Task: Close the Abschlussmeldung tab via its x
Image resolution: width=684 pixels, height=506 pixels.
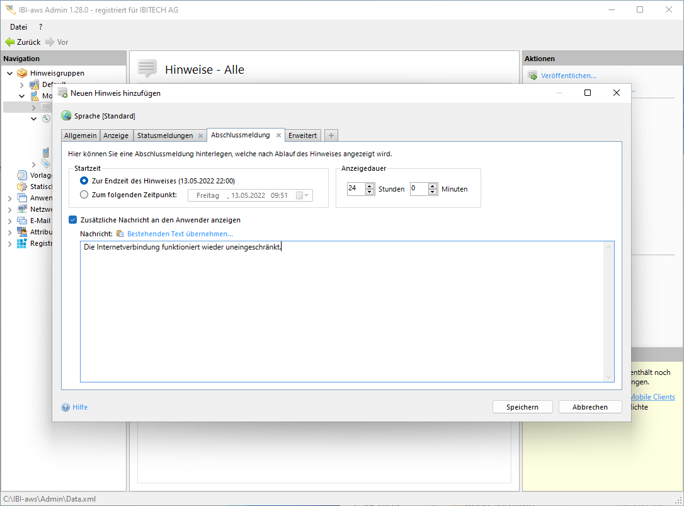Action: (x=278, y=135)
